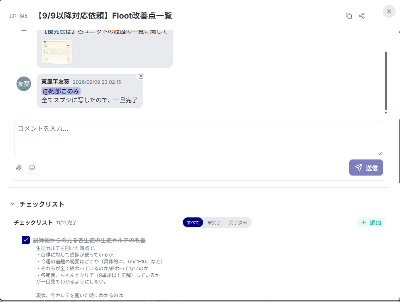Click the resize handle of comment box
This screenshot has height=302, width=400.
(380, 153)
